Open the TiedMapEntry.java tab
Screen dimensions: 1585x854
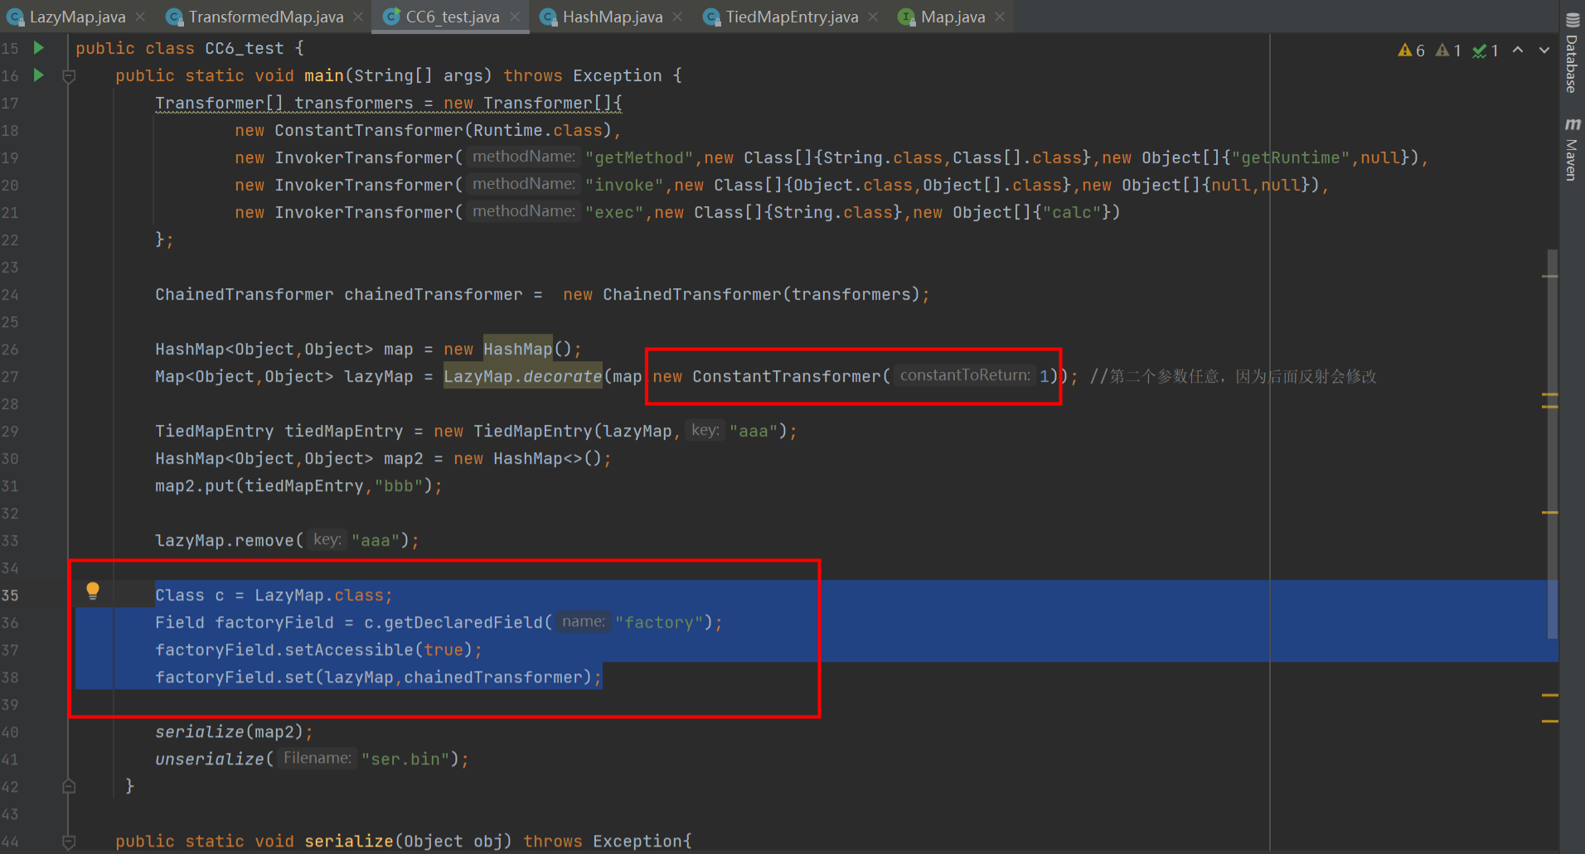[x=792, y=17]
